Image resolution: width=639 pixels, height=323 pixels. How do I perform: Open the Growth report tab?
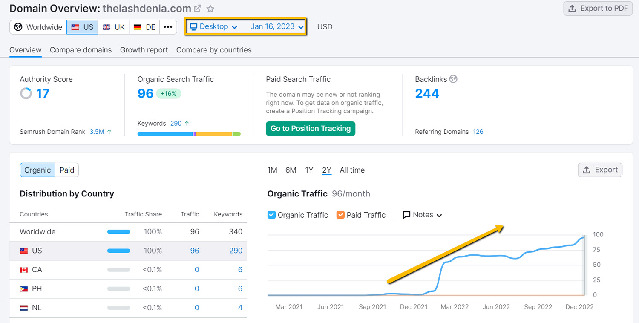(x=144, y=50)
